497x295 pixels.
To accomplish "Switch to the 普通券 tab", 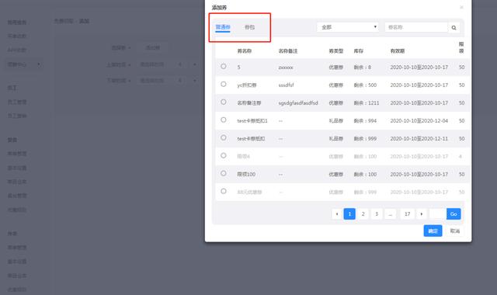I will (223, 27).
